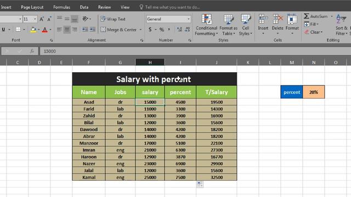Apply comma style format

pyautogui.click(x=169, y=30)
